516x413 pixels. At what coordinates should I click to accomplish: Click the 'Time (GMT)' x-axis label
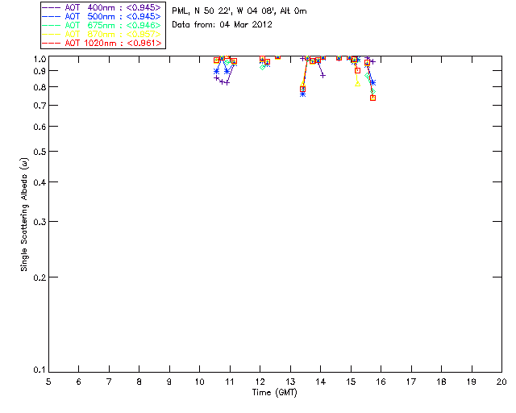click(x=274, y=392)
